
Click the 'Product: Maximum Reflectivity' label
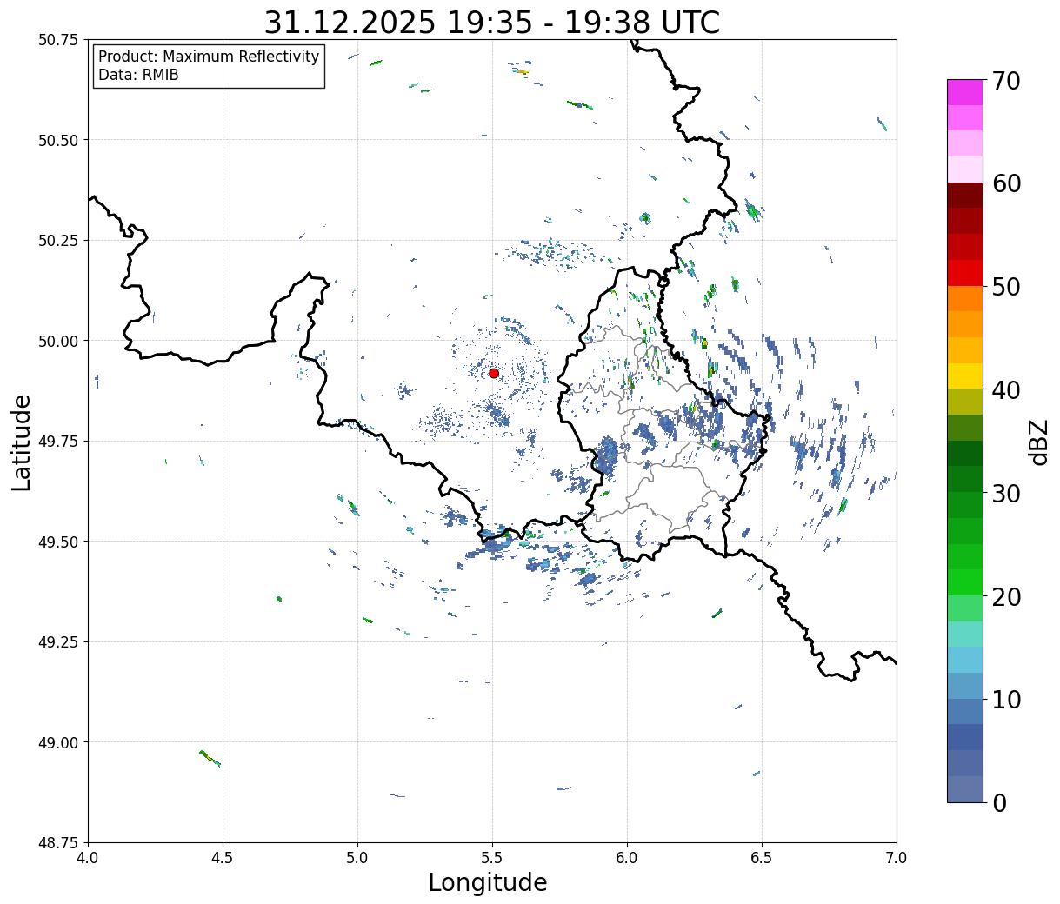pos(209,56)
